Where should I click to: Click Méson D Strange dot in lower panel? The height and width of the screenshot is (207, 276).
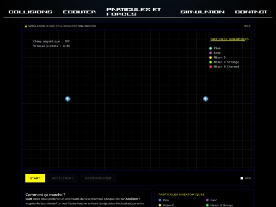207,205
